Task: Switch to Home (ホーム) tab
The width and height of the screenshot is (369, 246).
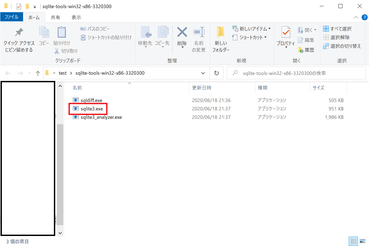Action: pos(34,17)
